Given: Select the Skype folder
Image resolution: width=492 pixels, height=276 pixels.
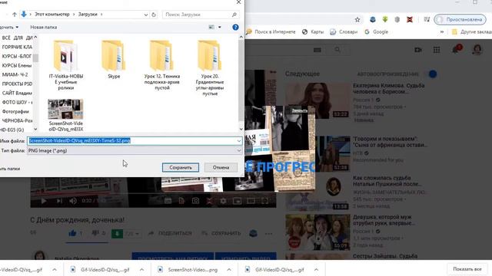Looking at the screenshot, I should (114, 60).
